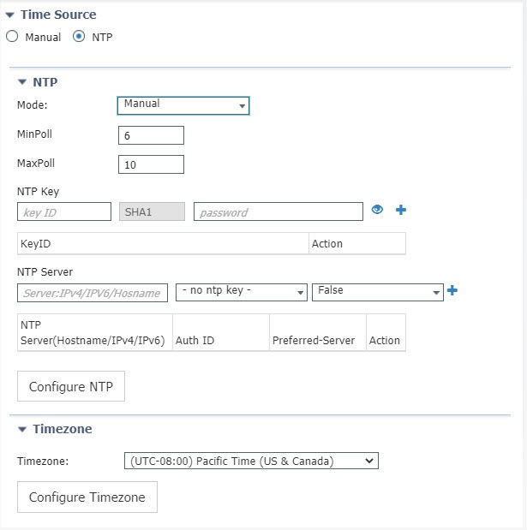
Task: Select the Manual time source radio
Action: (12, 37)
